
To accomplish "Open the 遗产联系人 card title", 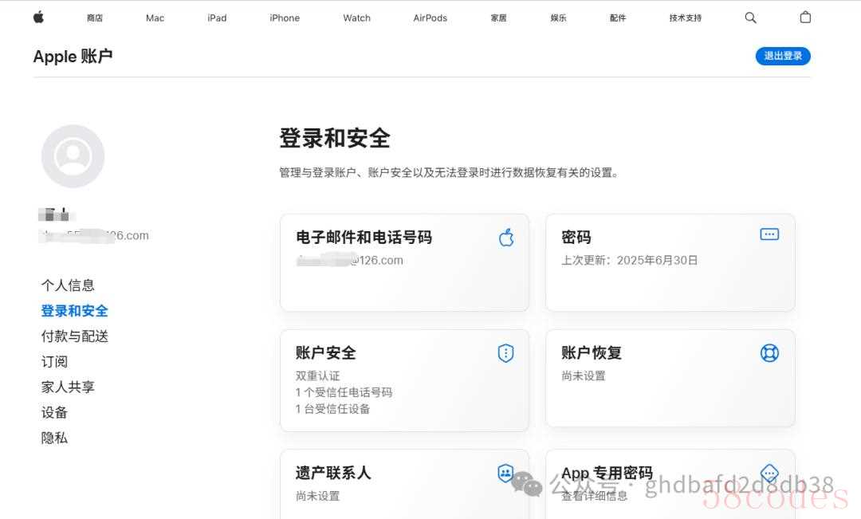I will 333,473.
